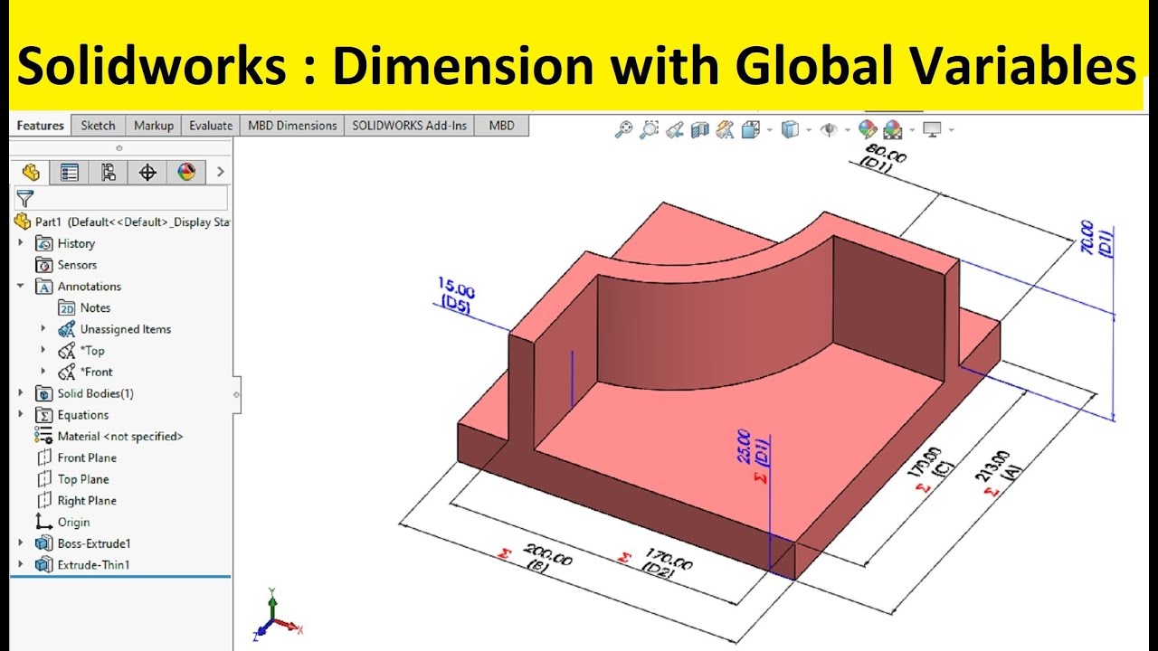Screen dimensions: 1158x651
Task: Switch to the Sketch tab
Action: tap(98, 126)
